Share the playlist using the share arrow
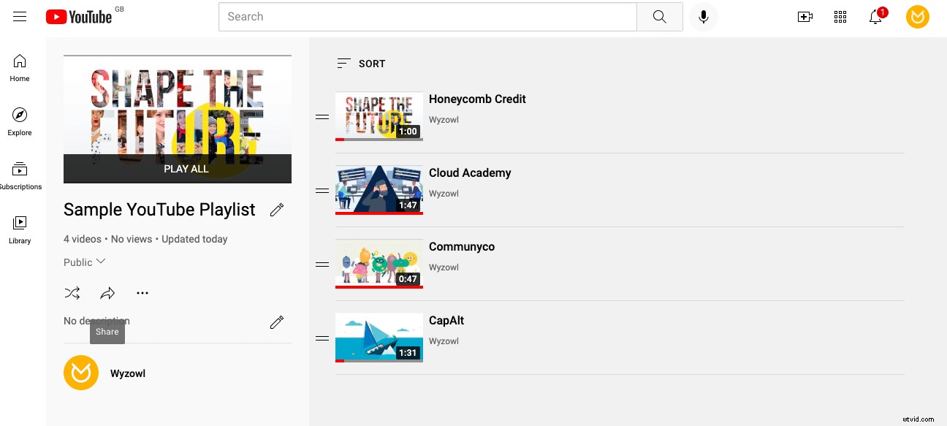947x426 pixels. coord(107,292)
